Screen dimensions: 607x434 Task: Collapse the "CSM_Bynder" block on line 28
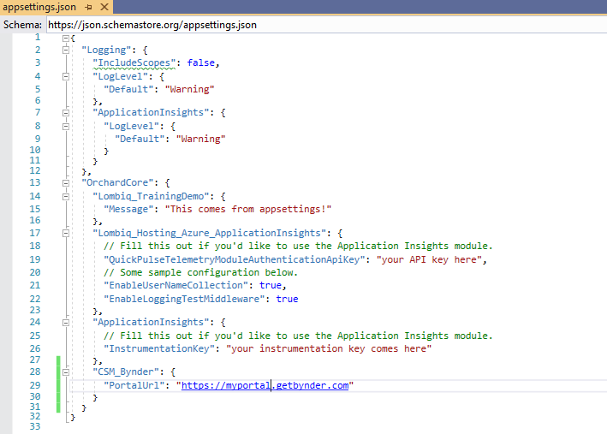(x=66, y=372)
